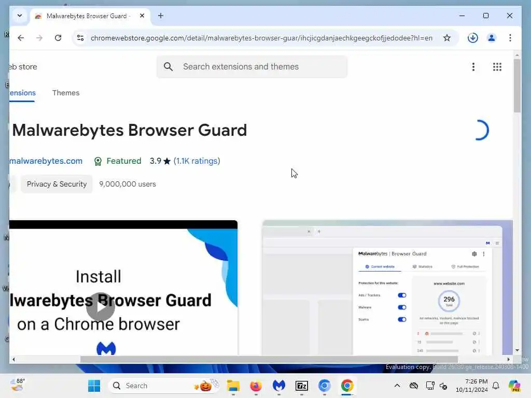This screenshot has height=398, width=531.
Task: Open the Chrome profile icon
Action: click(x=492, y=38)
